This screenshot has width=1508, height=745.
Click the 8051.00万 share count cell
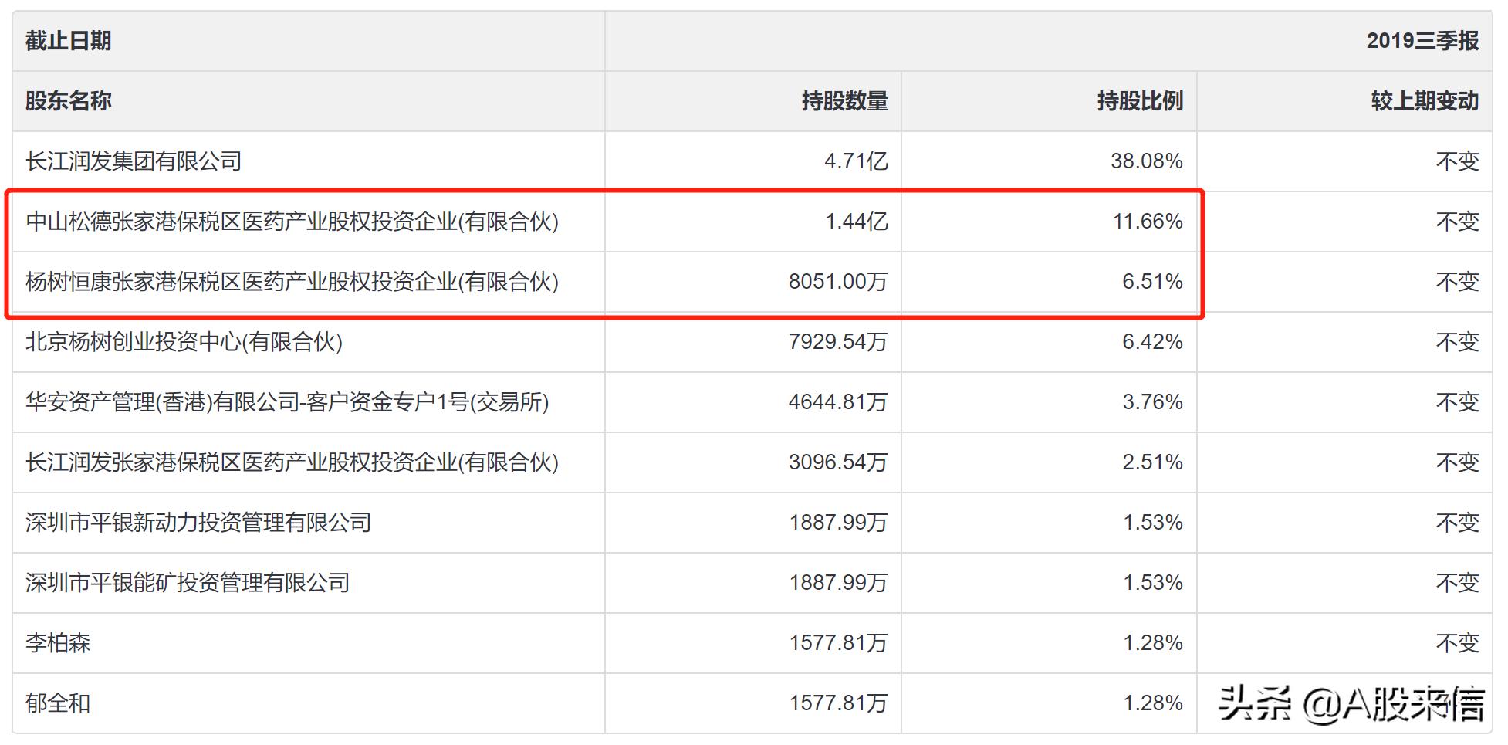coord(837,282)
